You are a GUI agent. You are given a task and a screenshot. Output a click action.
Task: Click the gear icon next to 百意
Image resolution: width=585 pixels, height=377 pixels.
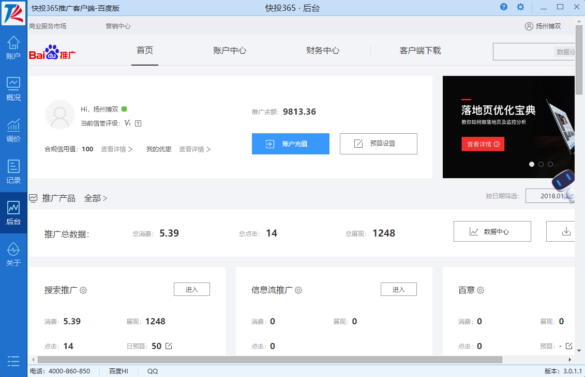[x=481, y=290]
